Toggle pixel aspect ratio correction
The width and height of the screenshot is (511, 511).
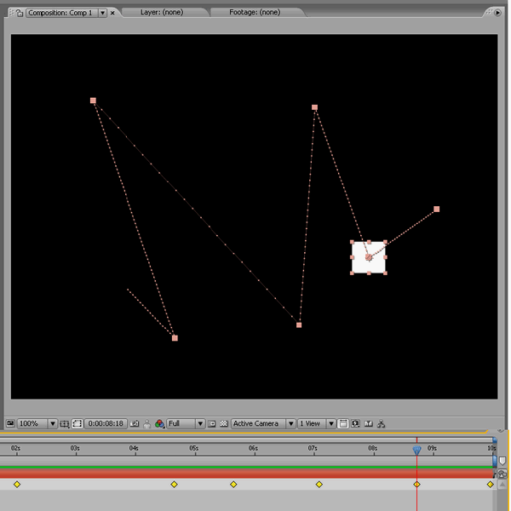(x=343, y=423)
